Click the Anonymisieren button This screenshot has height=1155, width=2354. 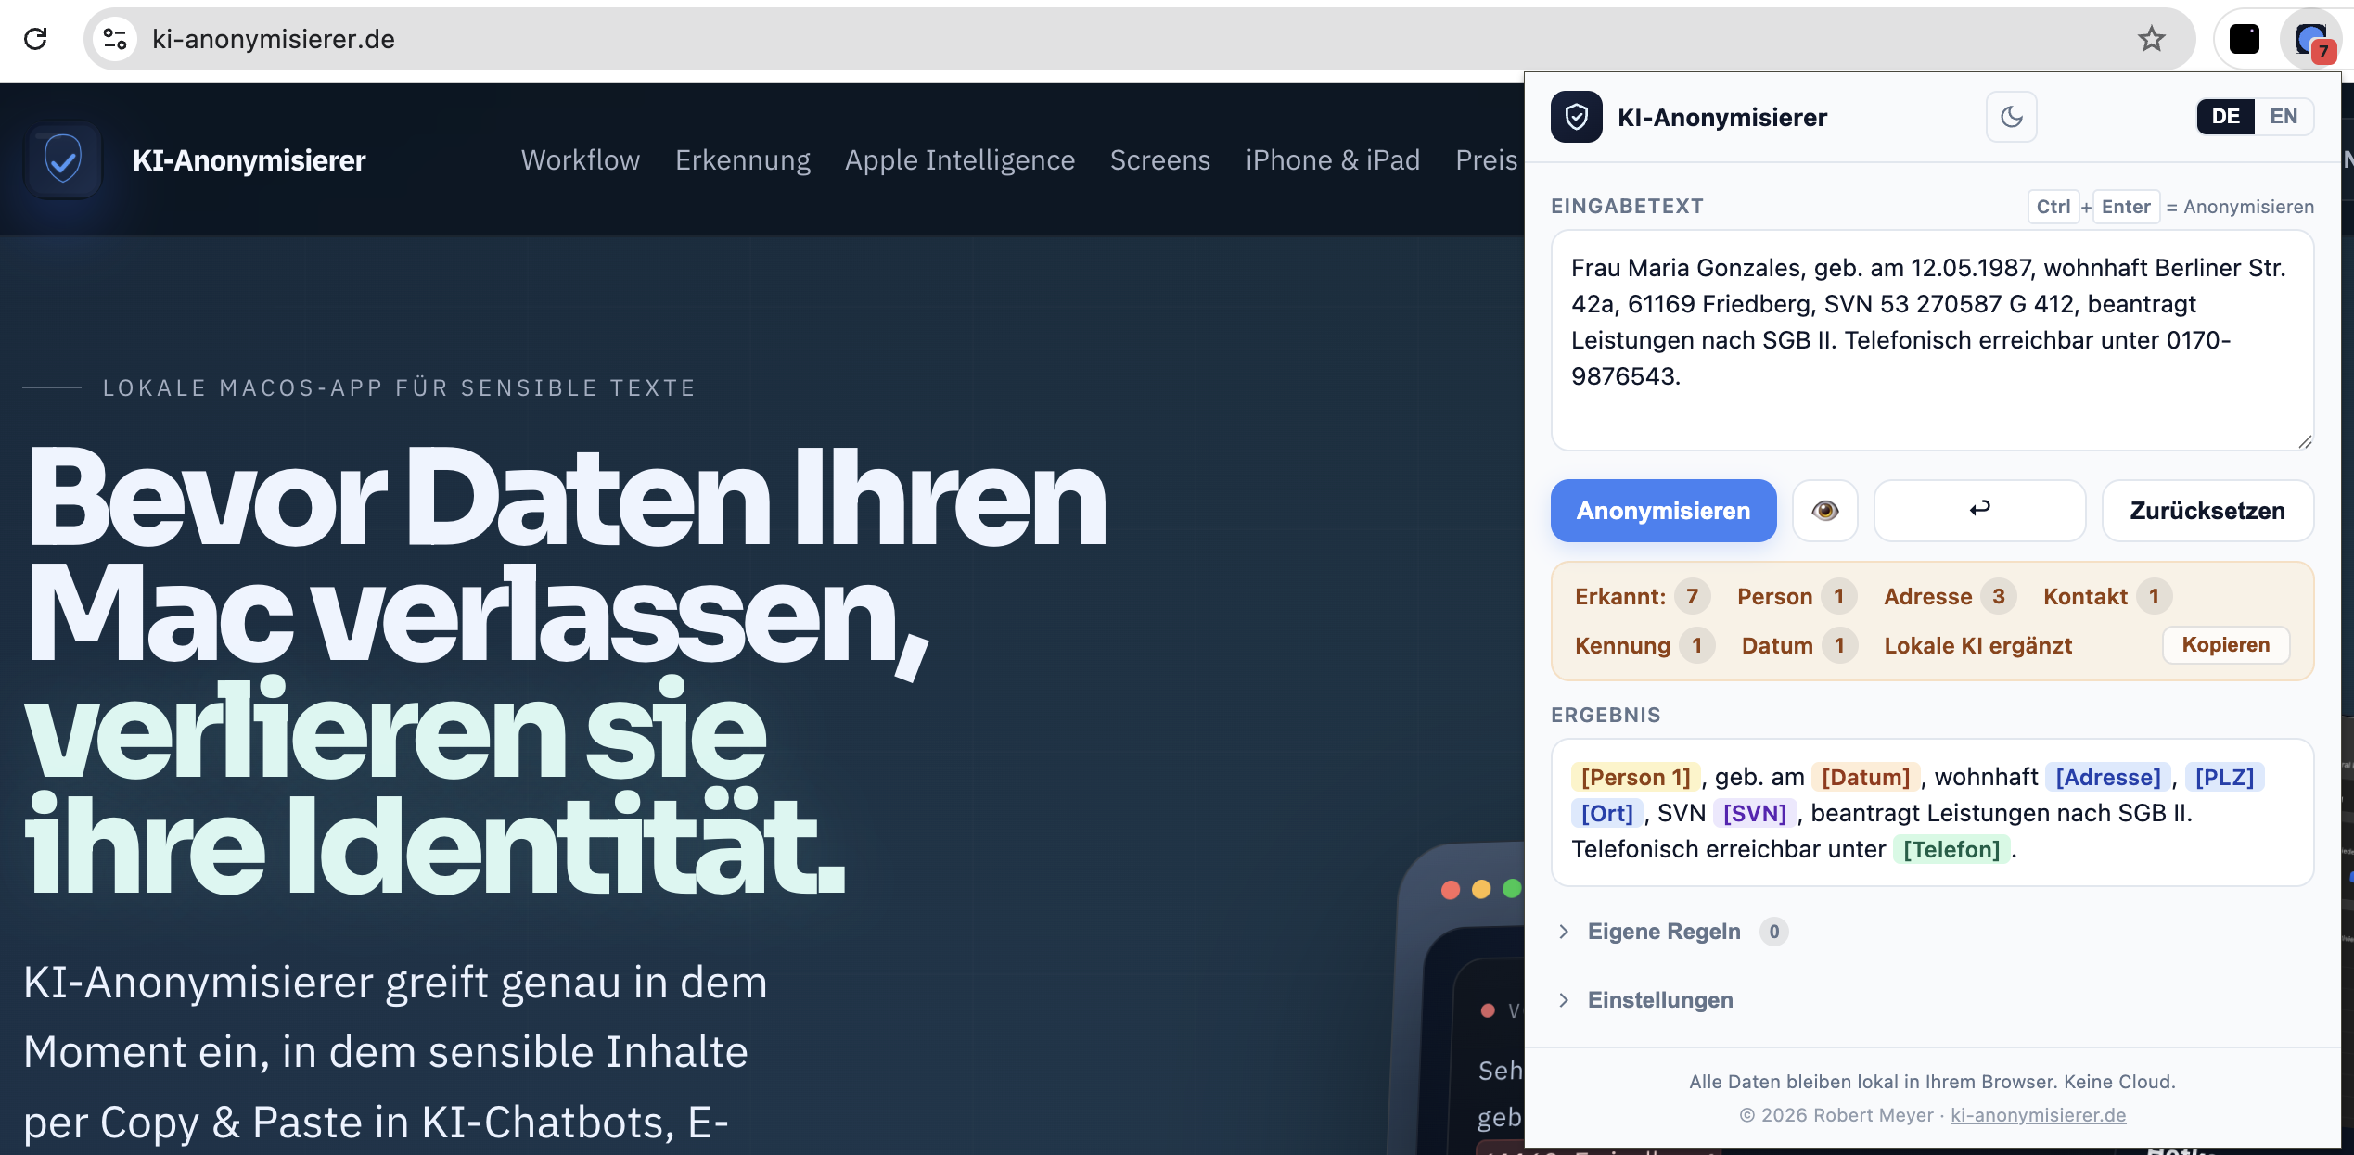click(x=1664, y=511)
